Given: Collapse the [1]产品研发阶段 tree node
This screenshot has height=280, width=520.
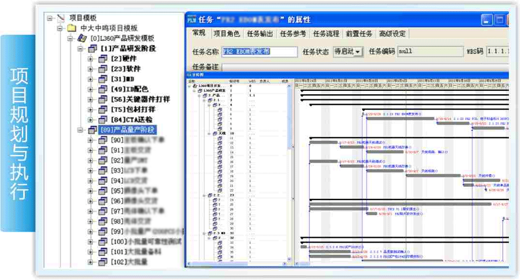Looking at the screenshot, I should (x=80, y=48).
